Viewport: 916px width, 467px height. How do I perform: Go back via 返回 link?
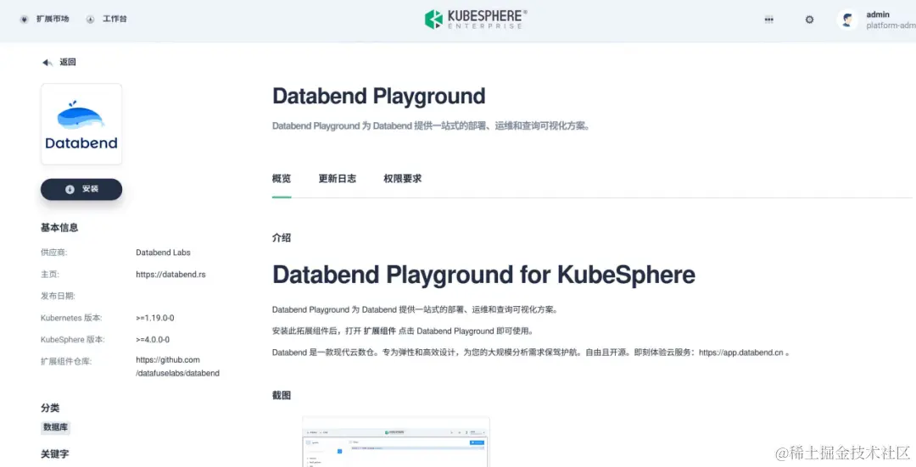point(68,62)
